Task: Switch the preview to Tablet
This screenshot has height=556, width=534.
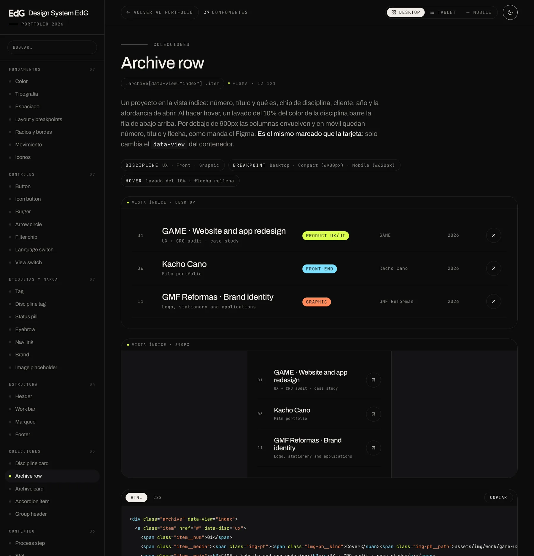Action: [x=443, y=12]
